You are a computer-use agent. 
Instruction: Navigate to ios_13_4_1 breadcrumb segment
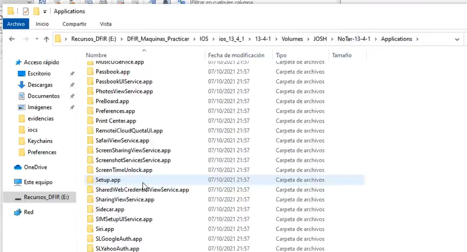pyautogui.click(x=232, y=39)
